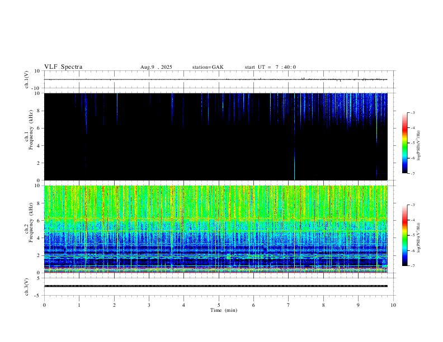Click the 'station=GAK' label
This screenshot has height=342, width=443.
(x=208, y=67)
